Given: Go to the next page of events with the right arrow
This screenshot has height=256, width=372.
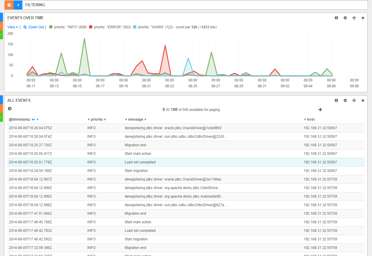Looking at the screenshot, I should click(320, 109).
